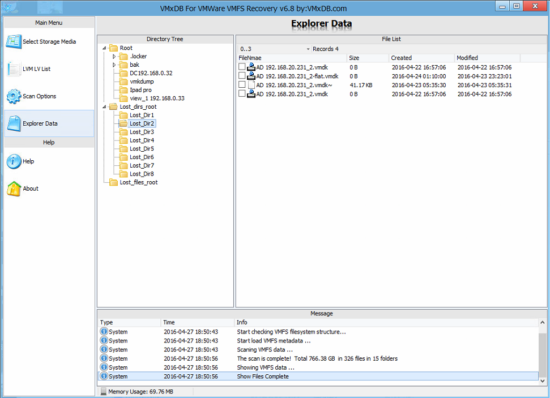Select Lost_Dir7 folder
550x398 pixels.
(x=142, y=166)
